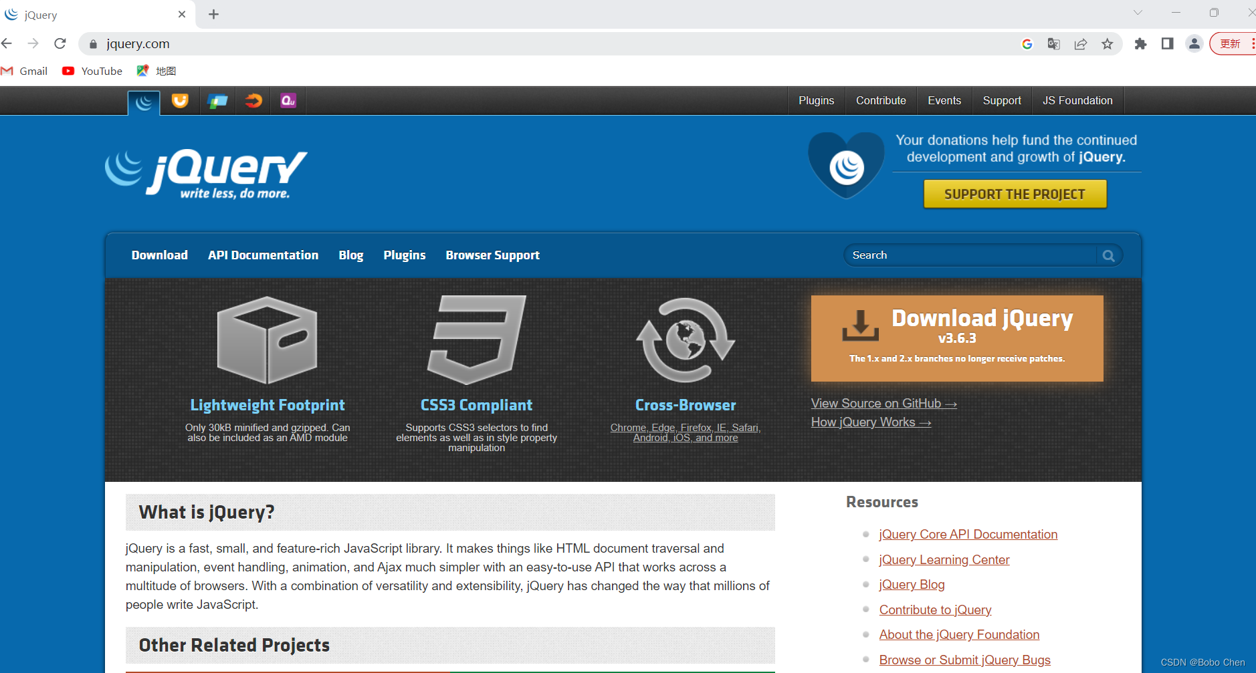Viewport: 1256px width, 673px height.
Task: Click the Google icon in address bar
Action: tap(1027, 44)
